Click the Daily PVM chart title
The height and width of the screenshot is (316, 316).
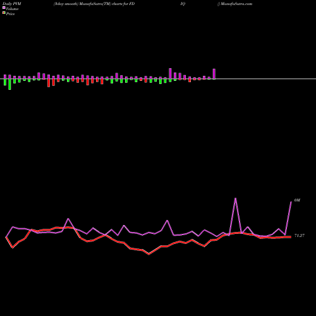12,4
